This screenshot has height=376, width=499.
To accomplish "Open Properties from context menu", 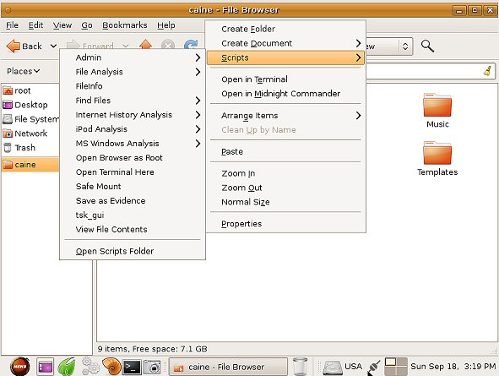I will point(285,224).
